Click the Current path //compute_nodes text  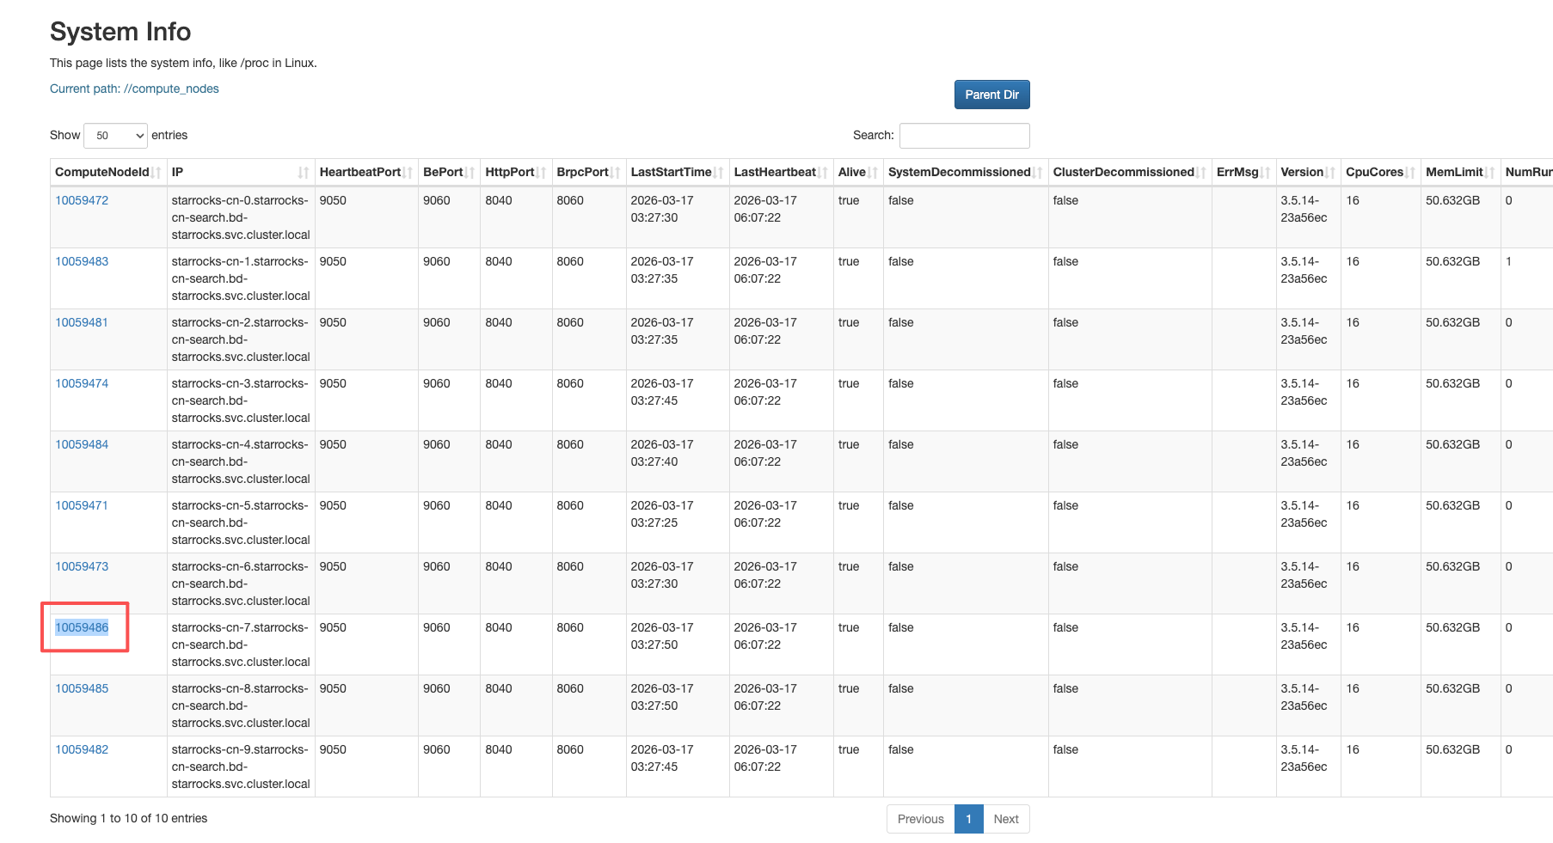134,89
